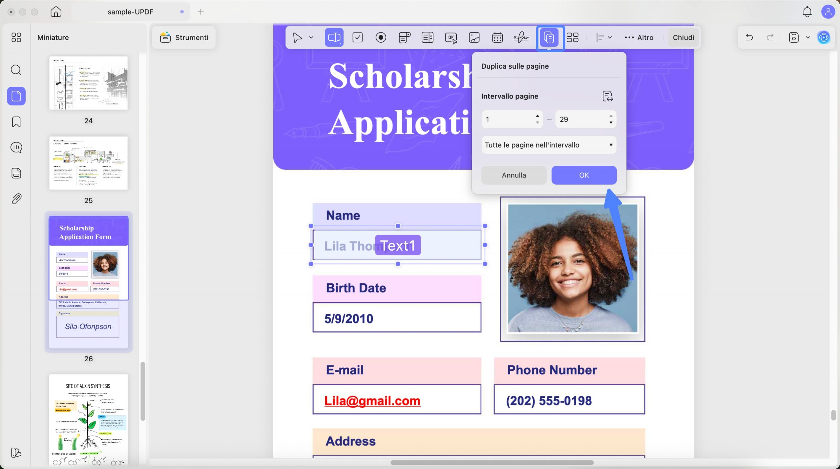Select page 26 Scholarship thumbnail

tap(89, 282)
